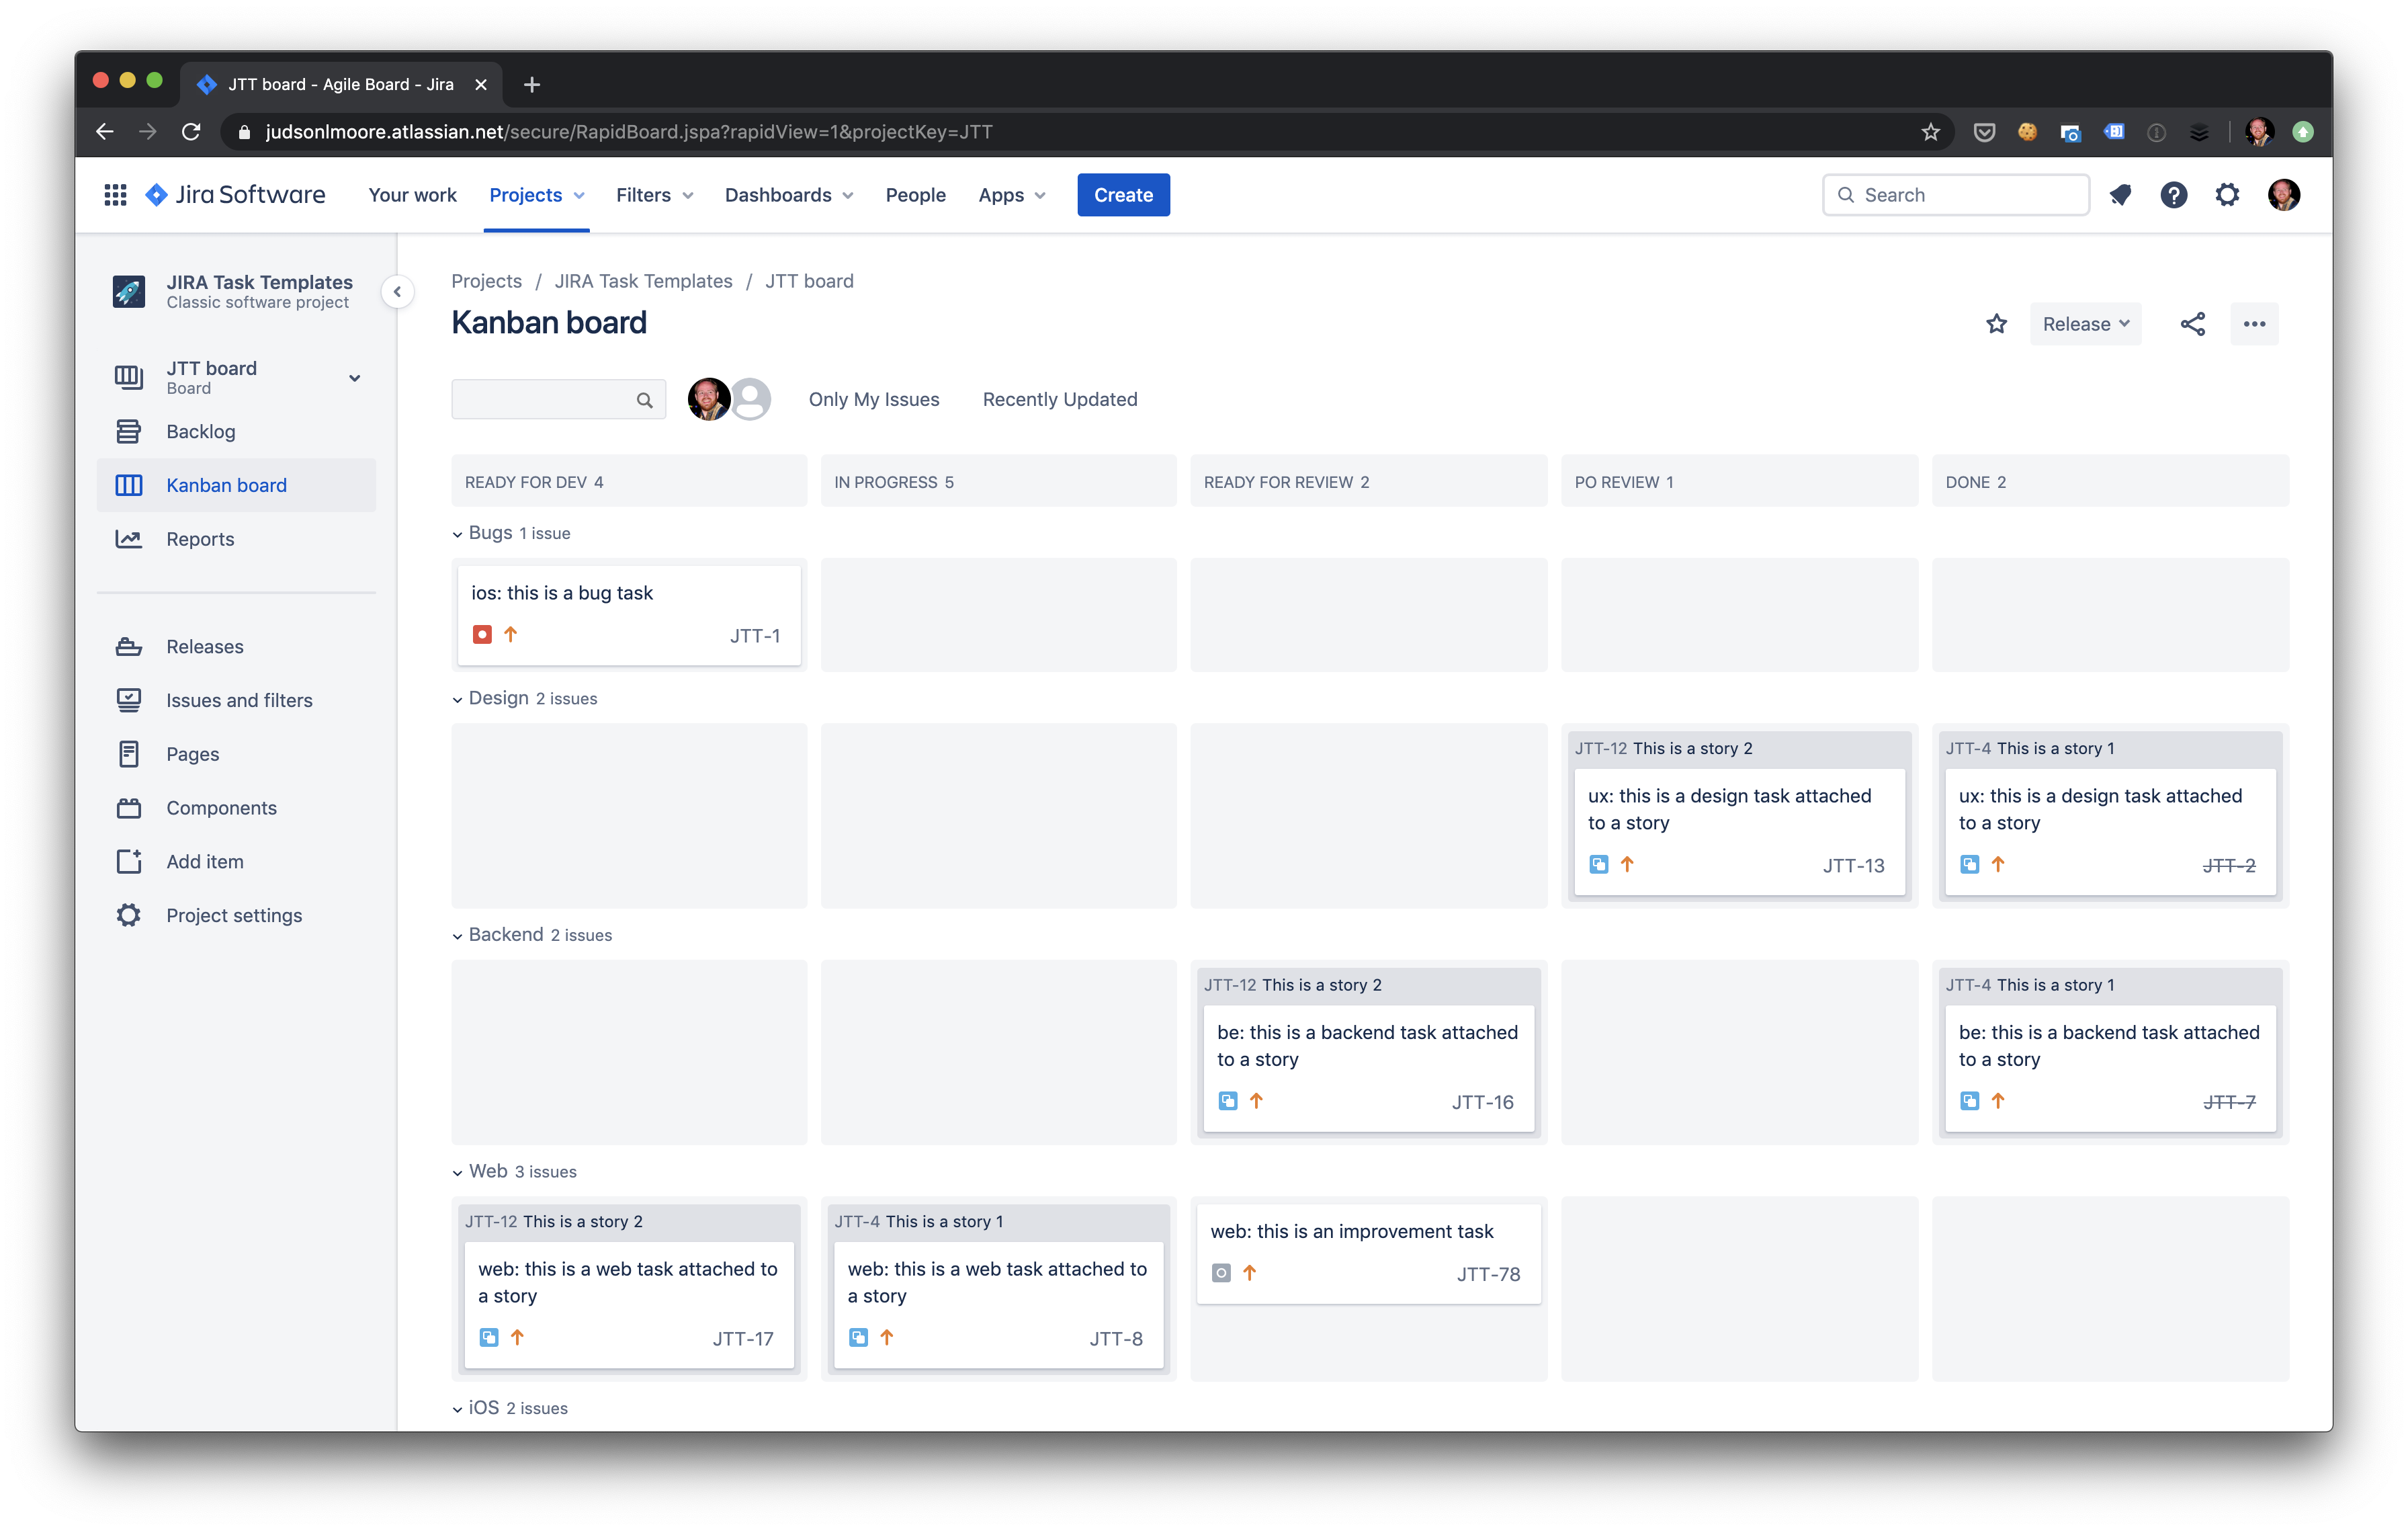Click the help question mark icon
2408x1531 pixels.
(x=2174, y=195)
